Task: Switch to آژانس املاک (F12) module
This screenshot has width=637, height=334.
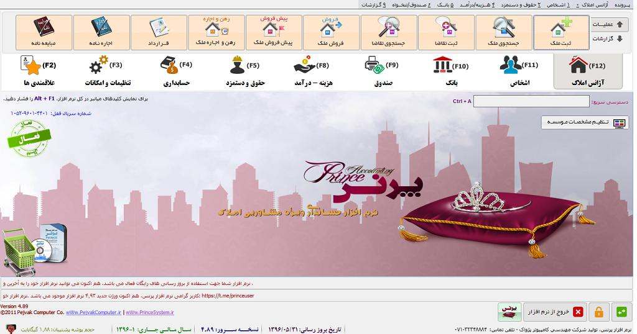Action: click(x=588, y=72)
